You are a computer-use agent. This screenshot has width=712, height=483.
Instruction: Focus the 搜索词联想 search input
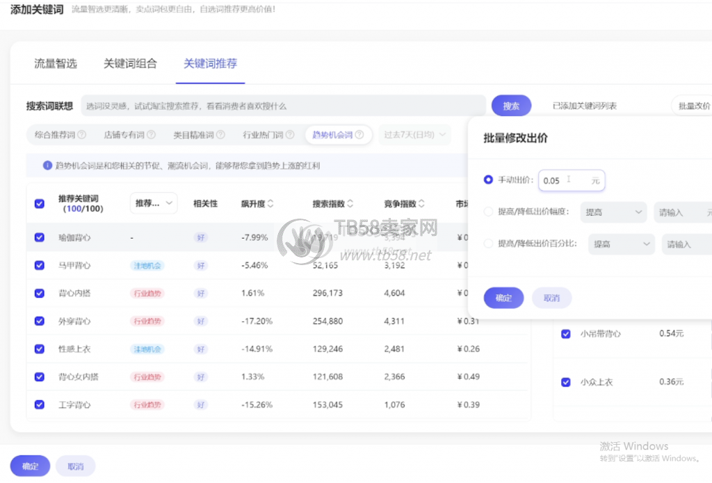click(x=284, y=105)
